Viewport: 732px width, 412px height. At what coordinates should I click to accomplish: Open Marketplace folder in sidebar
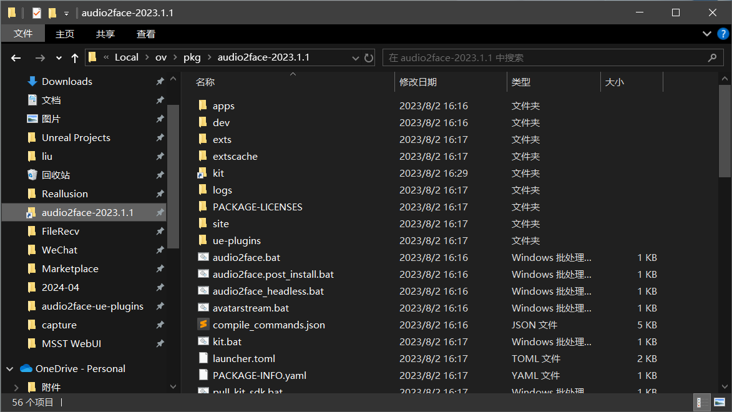coord(70,268)
